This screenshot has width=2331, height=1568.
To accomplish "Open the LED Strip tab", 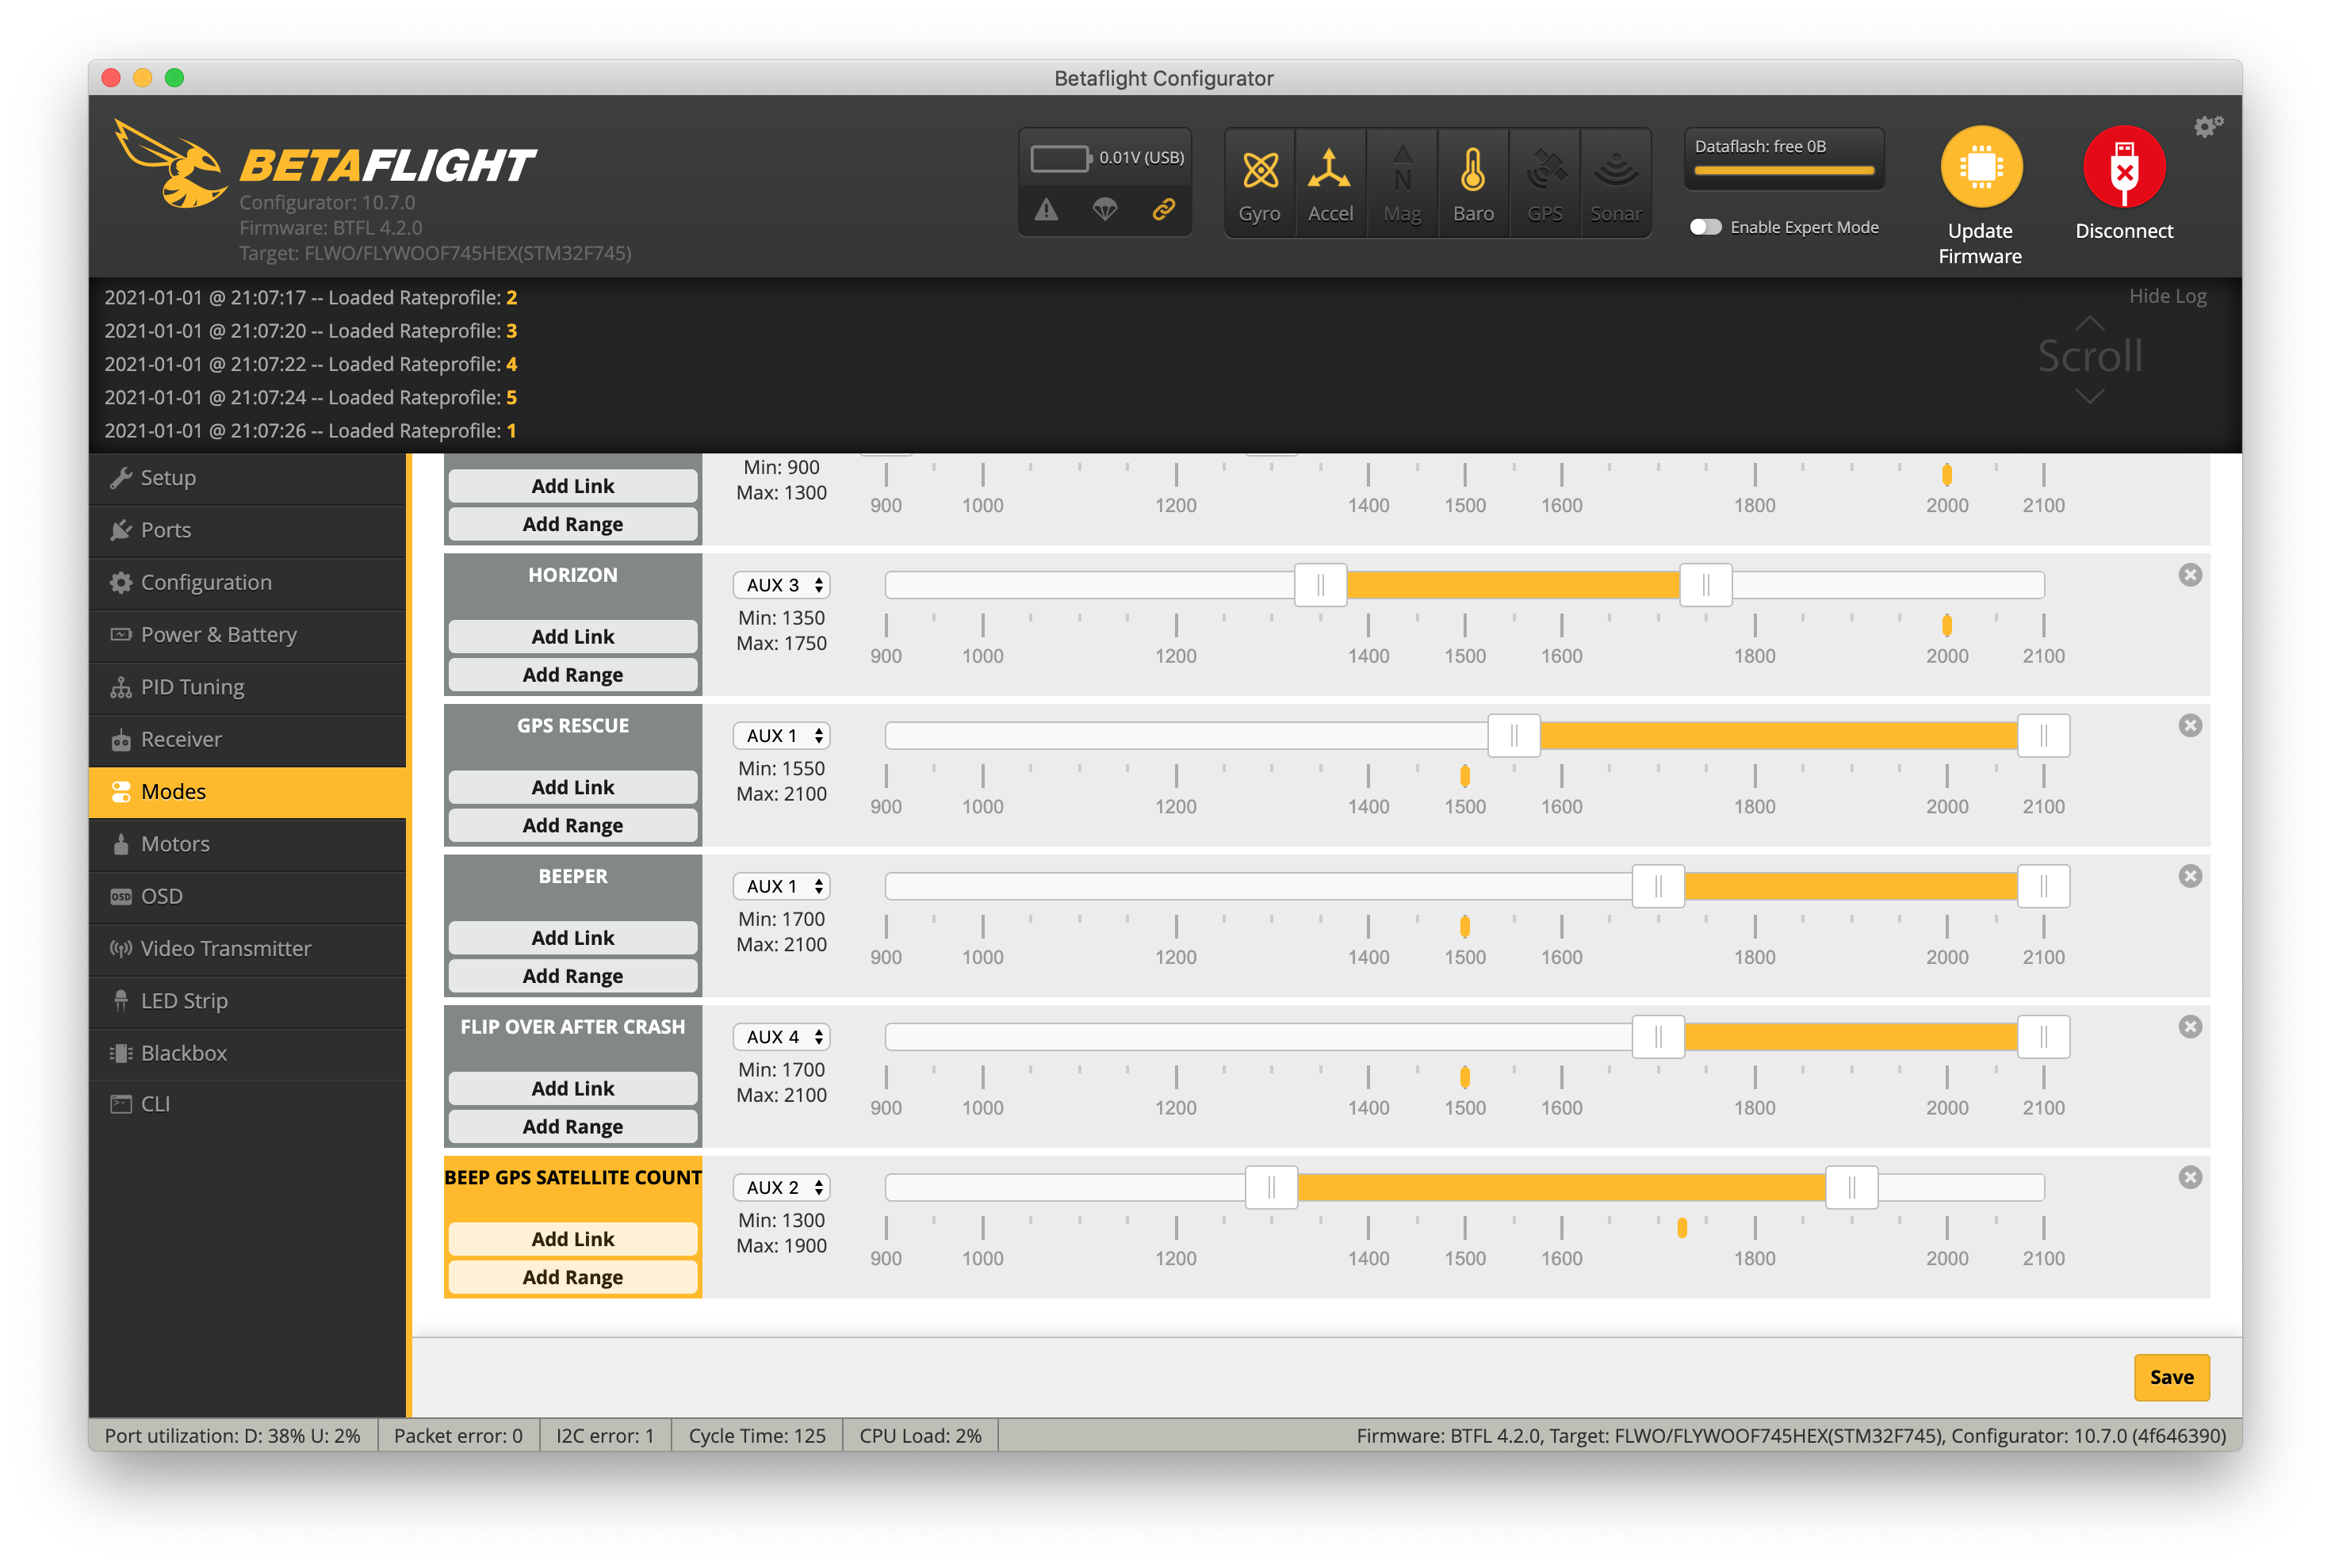I will pyautogui.click(x=247, y=1001).
